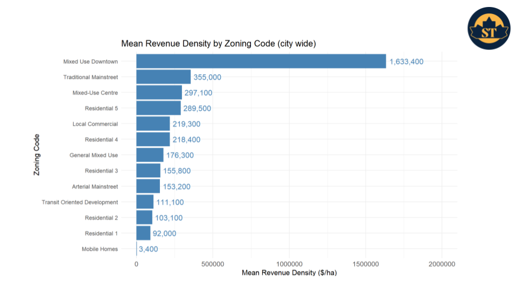Click the Residential 4 bar
This screenshot has width=517, height=290.
[153, 139]
